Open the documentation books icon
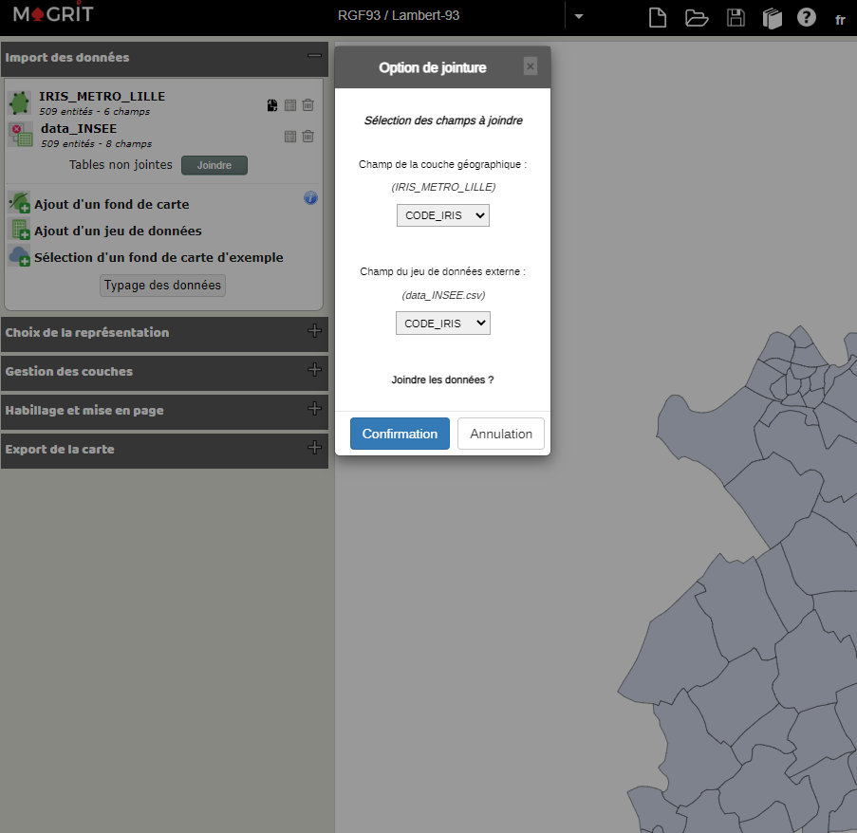Screen dimensions: 857x833 pyautogui.click(x=772, y=18)
